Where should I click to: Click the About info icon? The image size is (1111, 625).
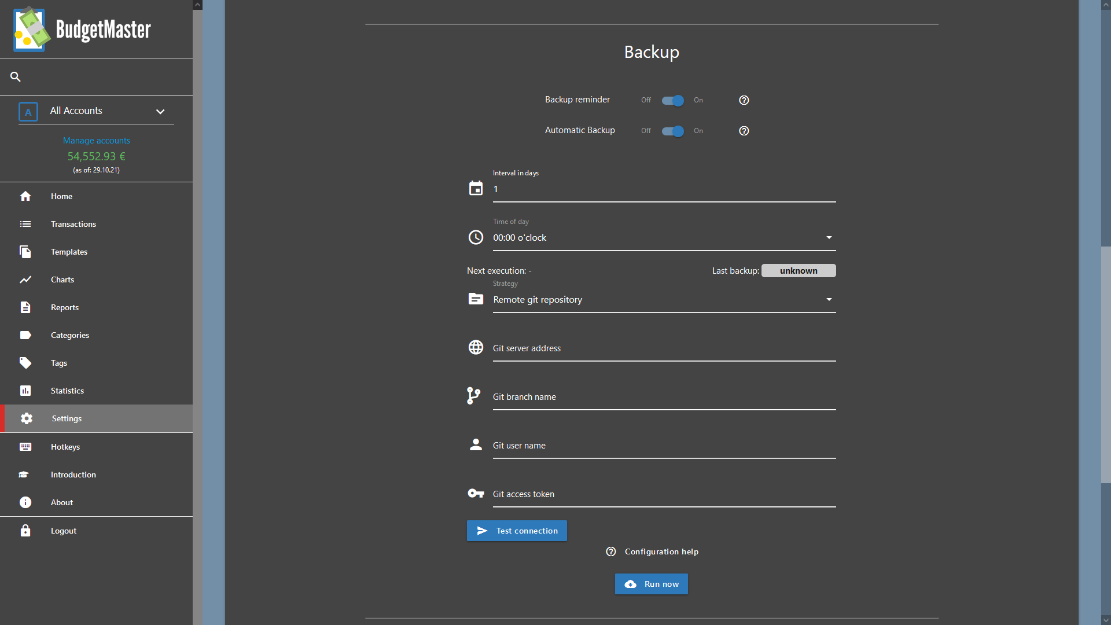tap(25, 502)
